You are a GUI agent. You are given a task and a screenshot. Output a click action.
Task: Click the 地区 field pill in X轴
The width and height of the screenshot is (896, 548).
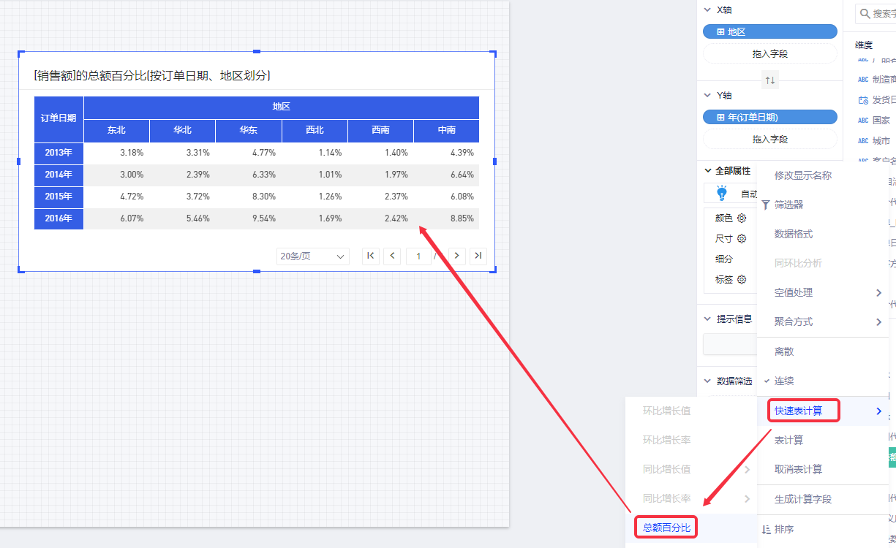tap(769, 32)
